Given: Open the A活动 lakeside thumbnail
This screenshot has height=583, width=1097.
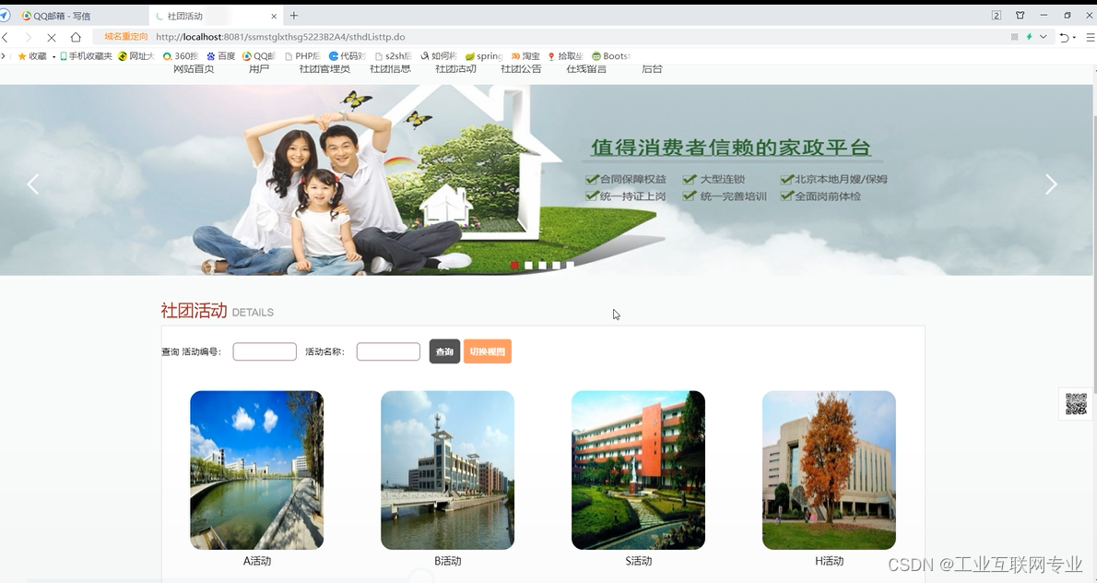Looking at the screenshot, I should (x=257, y=470).
